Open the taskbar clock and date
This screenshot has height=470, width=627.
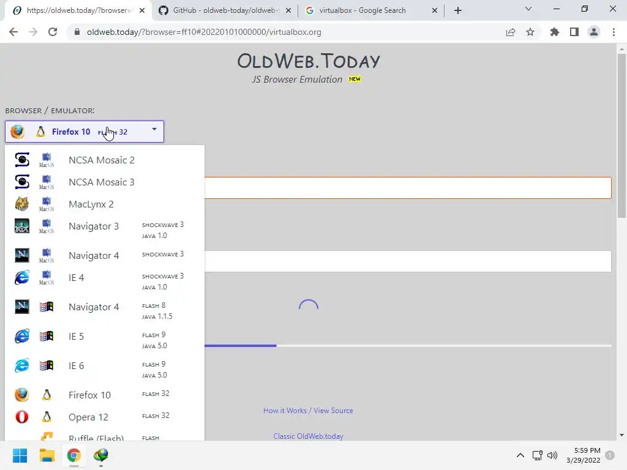584,455
